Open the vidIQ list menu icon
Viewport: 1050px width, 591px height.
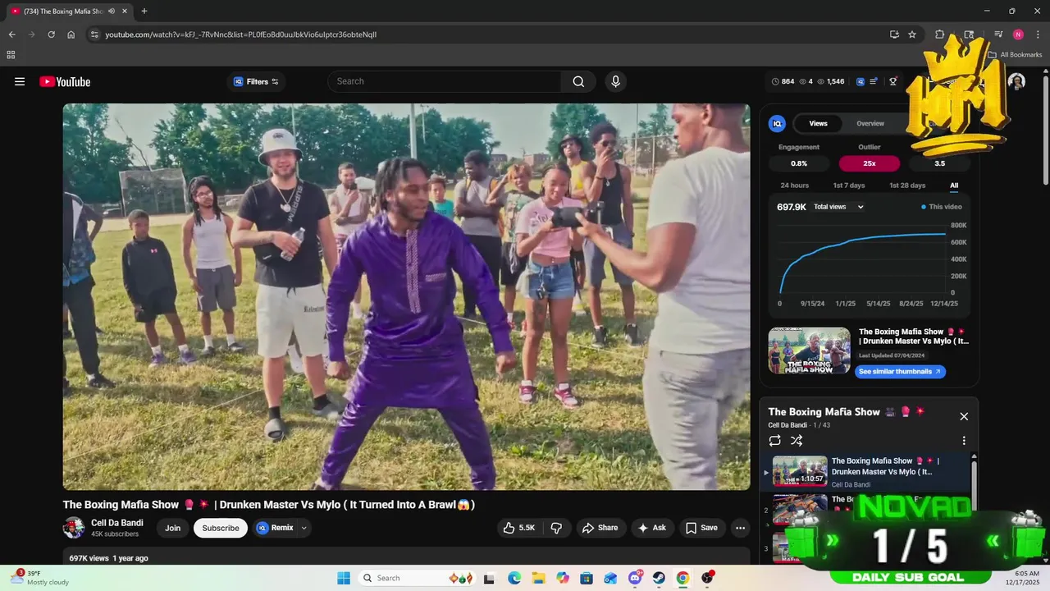pyautogui.click(x=874, y=81)
